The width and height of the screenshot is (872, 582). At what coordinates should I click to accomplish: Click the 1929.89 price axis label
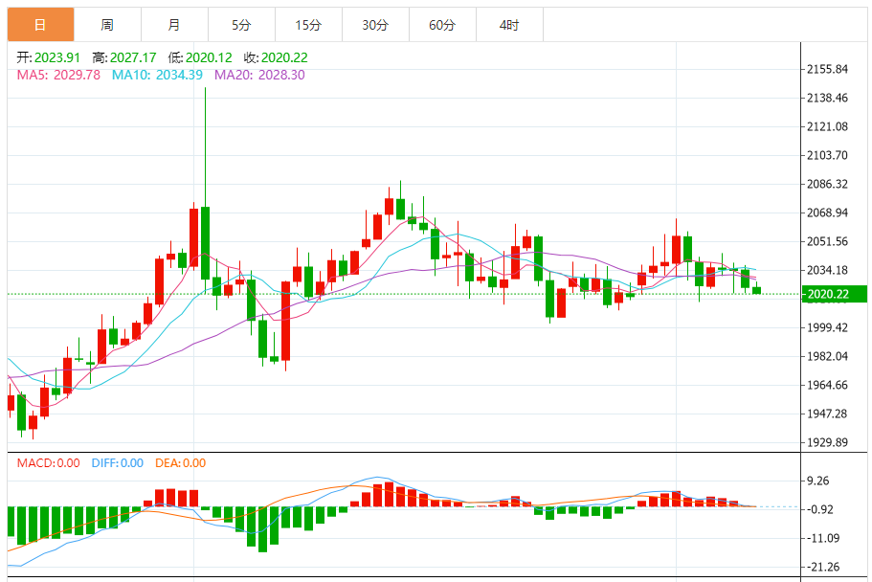click(x=828, y=442)
